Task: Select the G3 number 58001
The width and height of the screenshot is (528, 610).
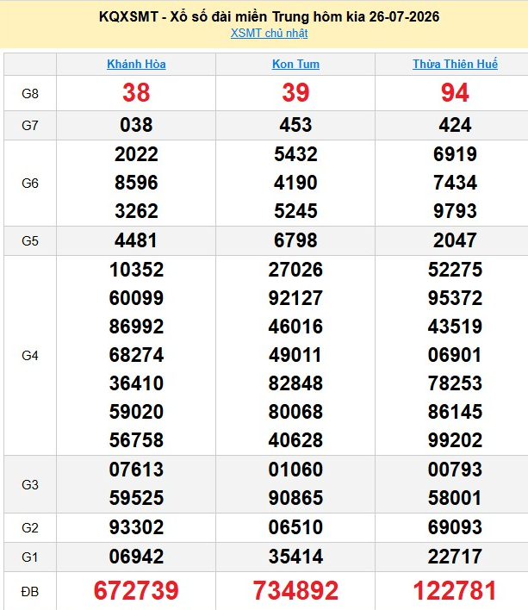Action: pyautogui.click(x=455, y=498)
